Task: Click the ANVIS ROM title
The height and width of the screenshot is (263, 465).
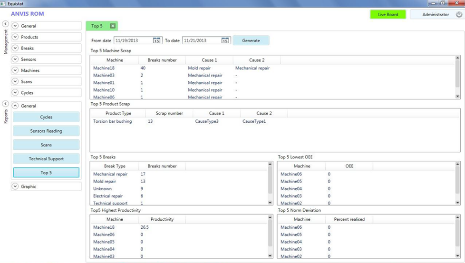Action: coord(27,14)
